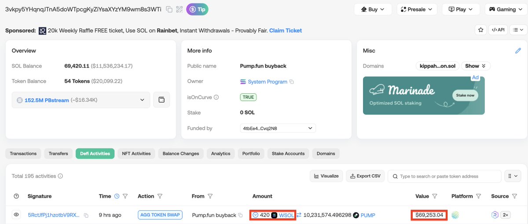The height and width of the screenshot is (224, 528).
Task: Expand the Funded by 4tbEe4..Cvq2N8 dropdown
Action: 278,128
